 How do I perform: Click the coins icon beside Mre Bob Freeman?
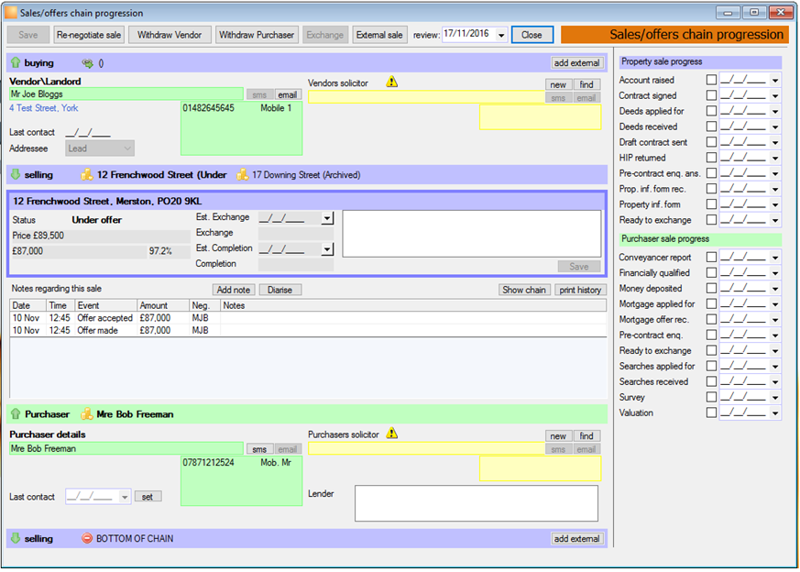[87, 413]
